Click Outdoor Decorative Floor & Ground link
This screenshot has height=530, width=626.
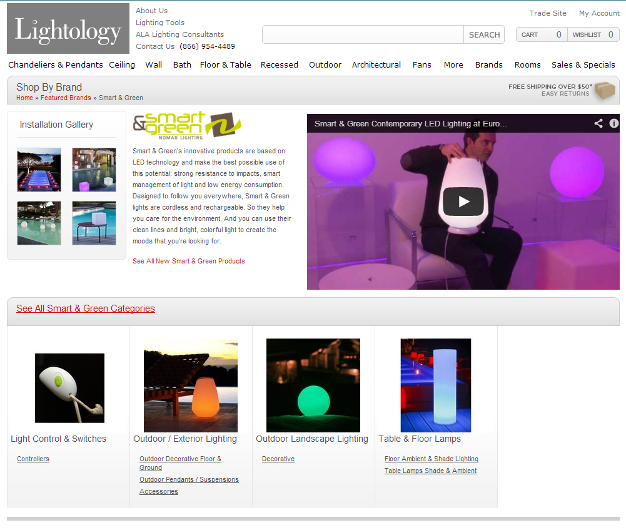(180, 463)
